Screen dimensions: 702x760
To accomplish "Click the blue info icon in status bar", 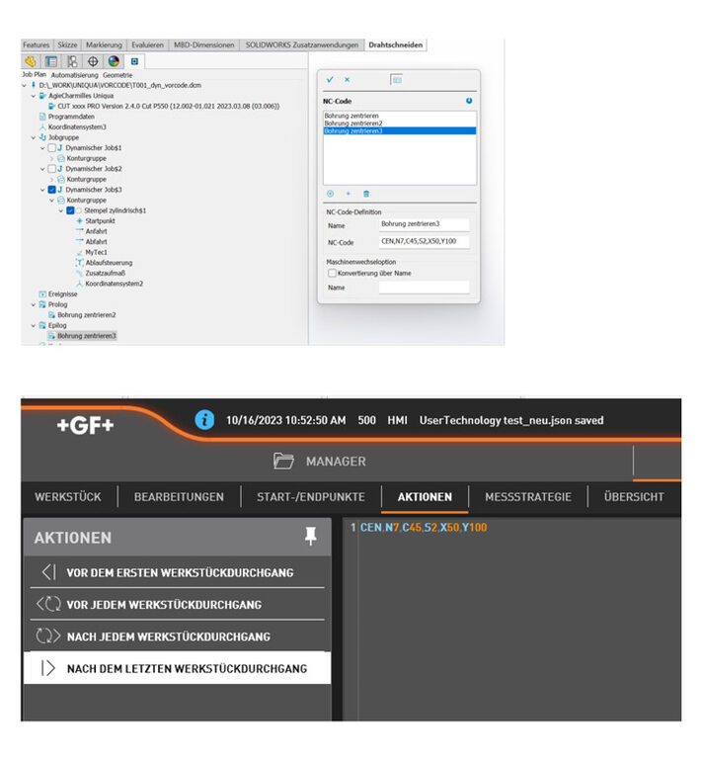I will click(x=205, y=420).
